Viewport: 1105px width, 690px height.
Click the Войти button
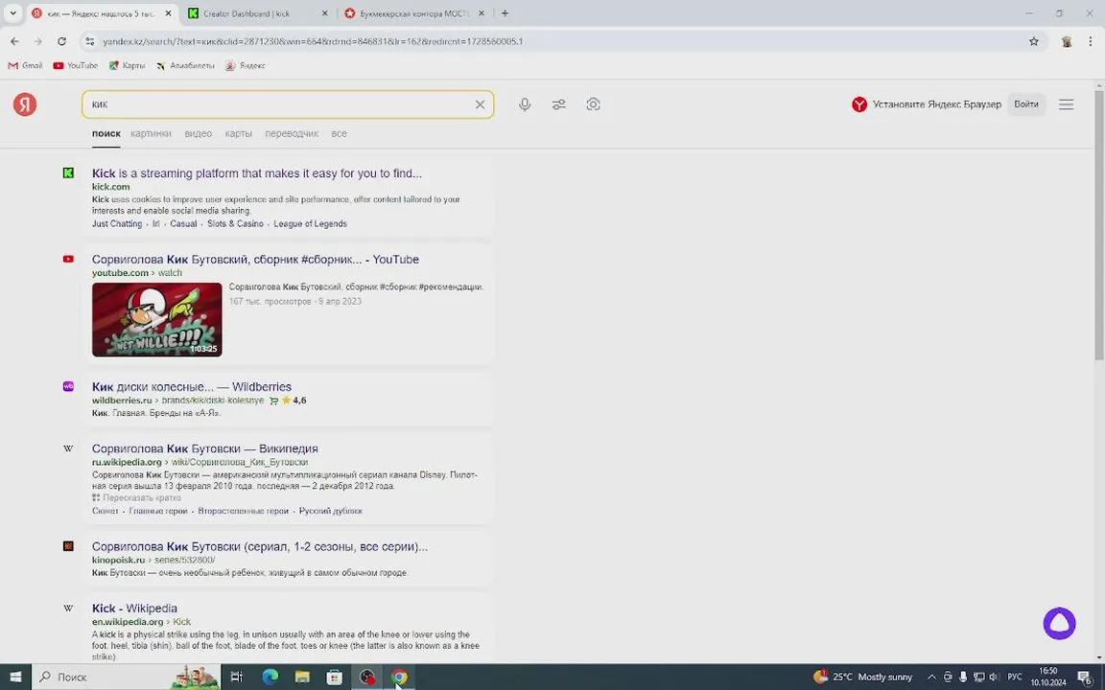[1026, 104]
